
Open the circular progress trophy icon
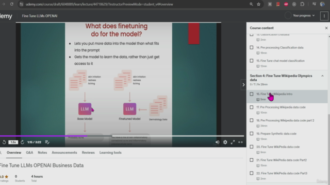tap(288, 15)
